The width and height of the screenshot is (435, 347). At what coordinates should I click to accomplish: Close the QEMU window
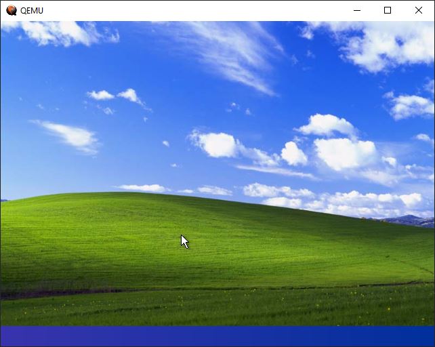[419, 11]
